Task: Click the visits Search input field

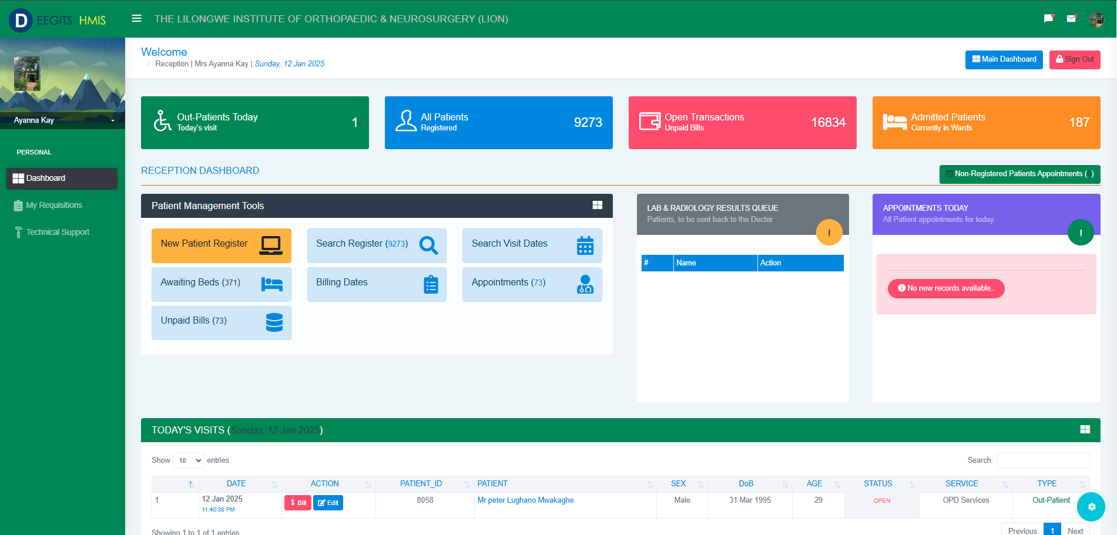Action: (1042, 460)
